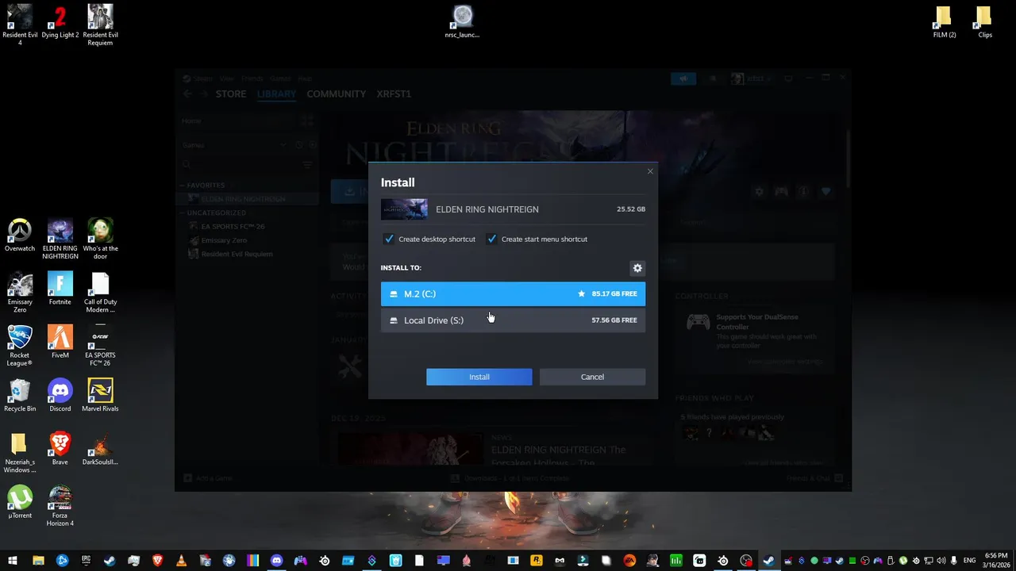Image resolution: width=1016 pixels, height=571 pixels.
Task: Click Home in Steam library sidebar
Action: point(191,121)
